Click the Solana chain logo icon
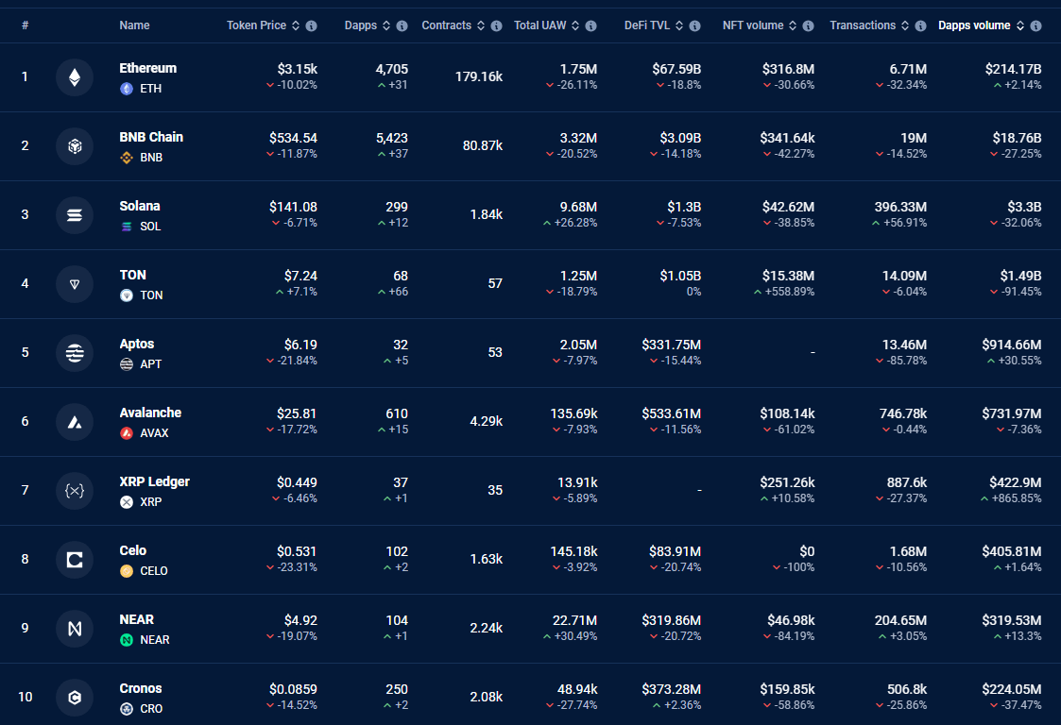The width and height of the screenshot is (1061, 725). (x=75, y=215)
